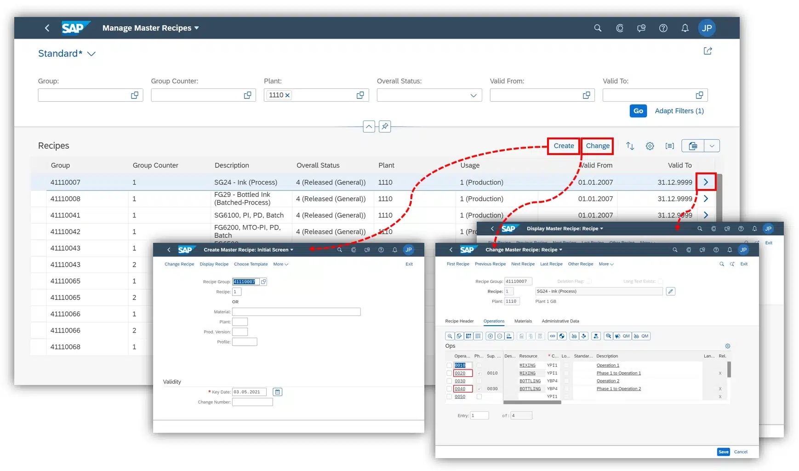
Task: Click vertical scrollbar of Ops table
Action: pos(729,369)
